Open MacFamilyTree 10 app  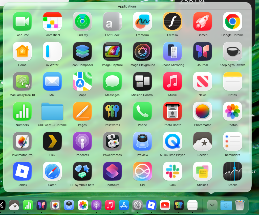(x=22, y=81)
